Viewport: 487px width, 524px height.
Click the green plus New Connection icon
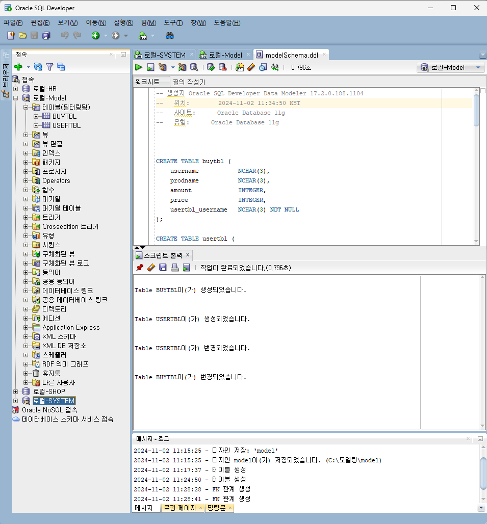(18, 67)
